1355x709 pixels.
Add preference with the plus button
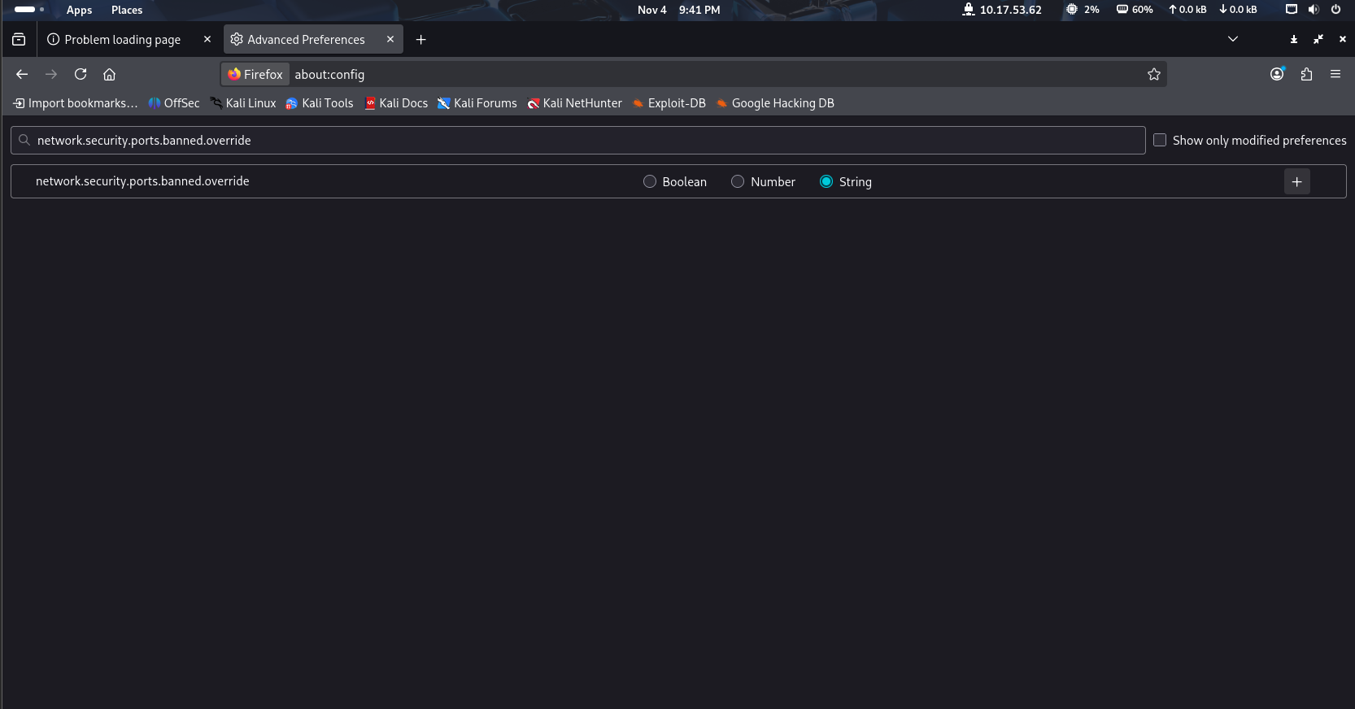[1296, 181]
